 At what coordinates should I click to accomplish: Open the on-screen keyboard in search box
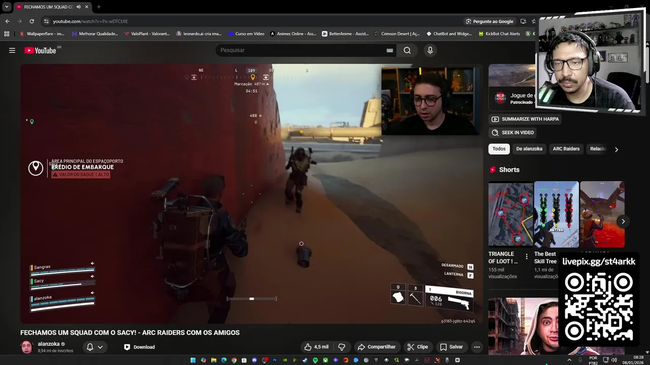coord(389,50)
